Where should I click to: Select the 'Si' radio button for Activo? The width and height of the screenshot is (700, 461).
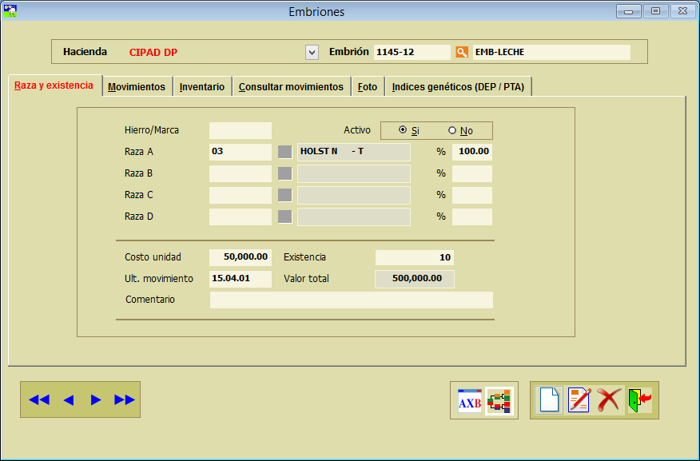(x=403, y=130)
